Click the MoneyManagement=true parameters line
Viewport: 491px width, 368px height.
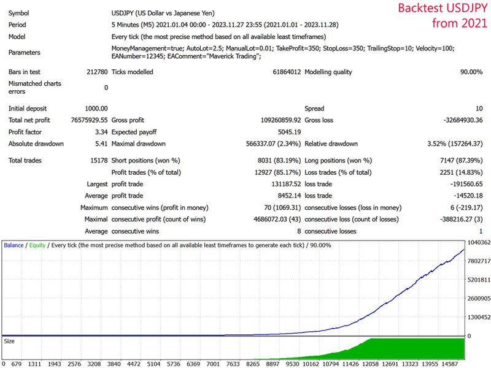(x=283, y=48)
